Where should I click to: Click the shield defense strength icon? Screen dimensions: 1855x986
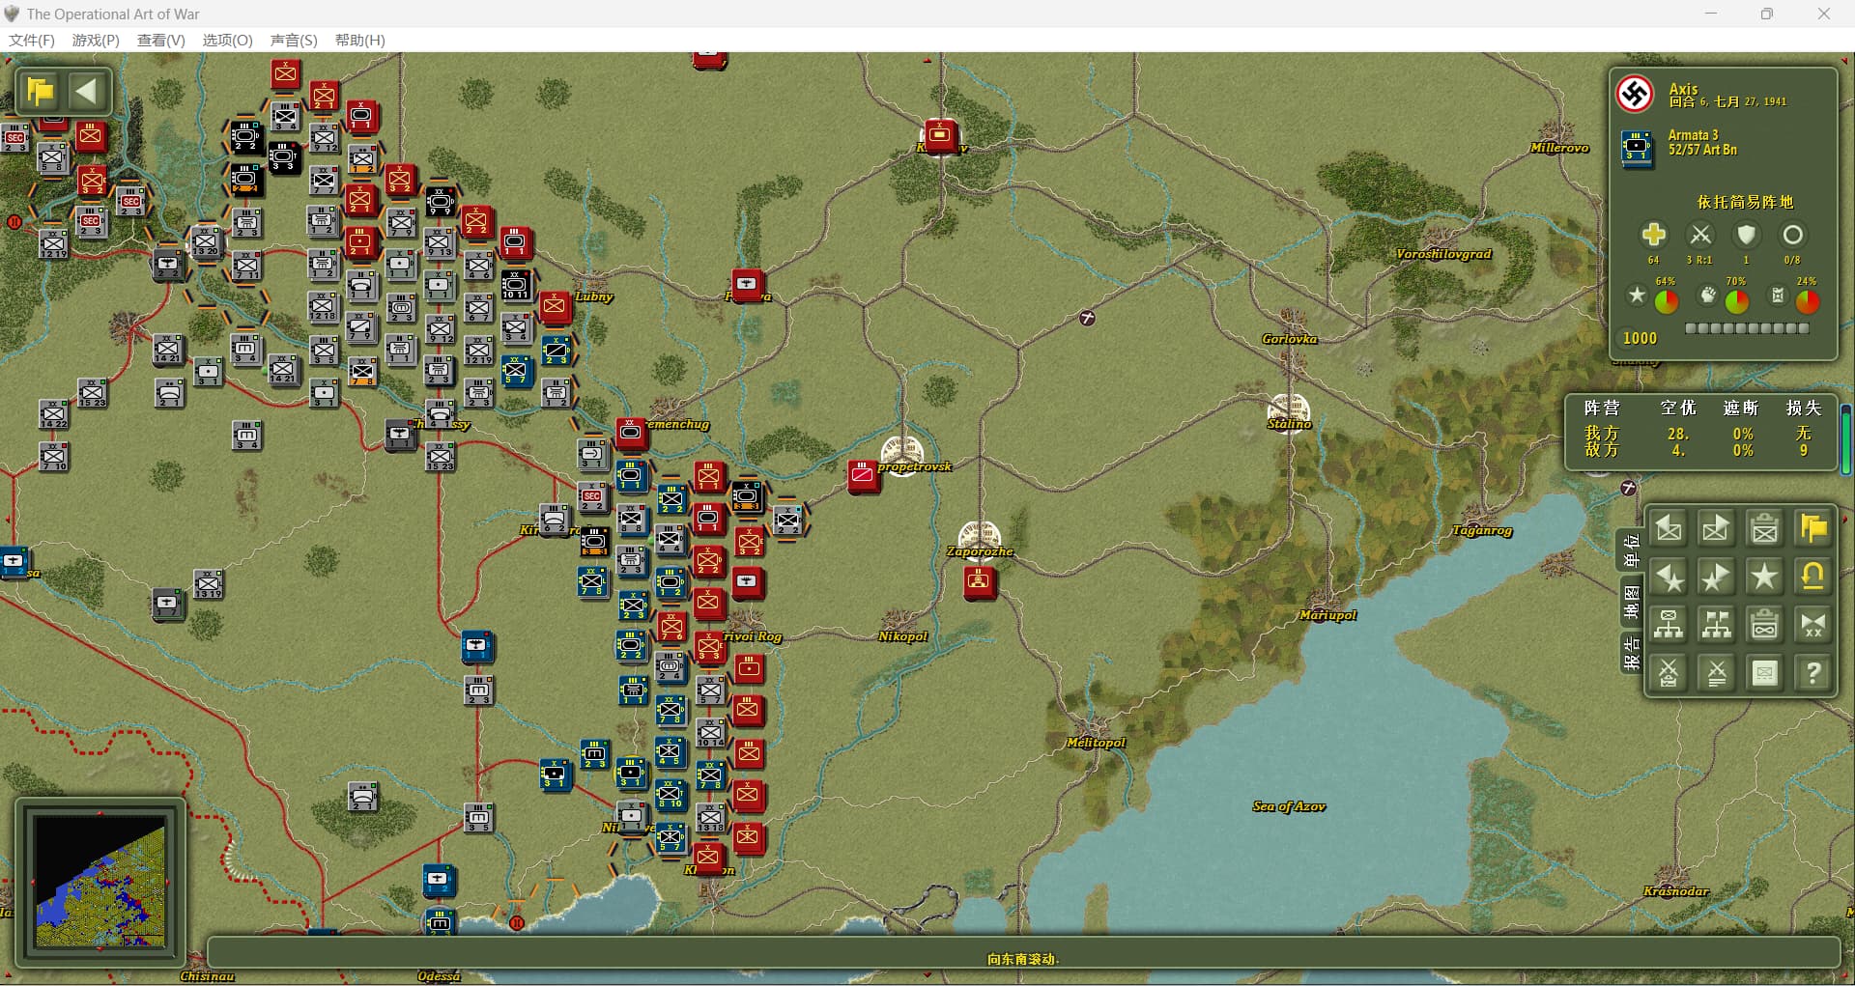pos(1746,235)
